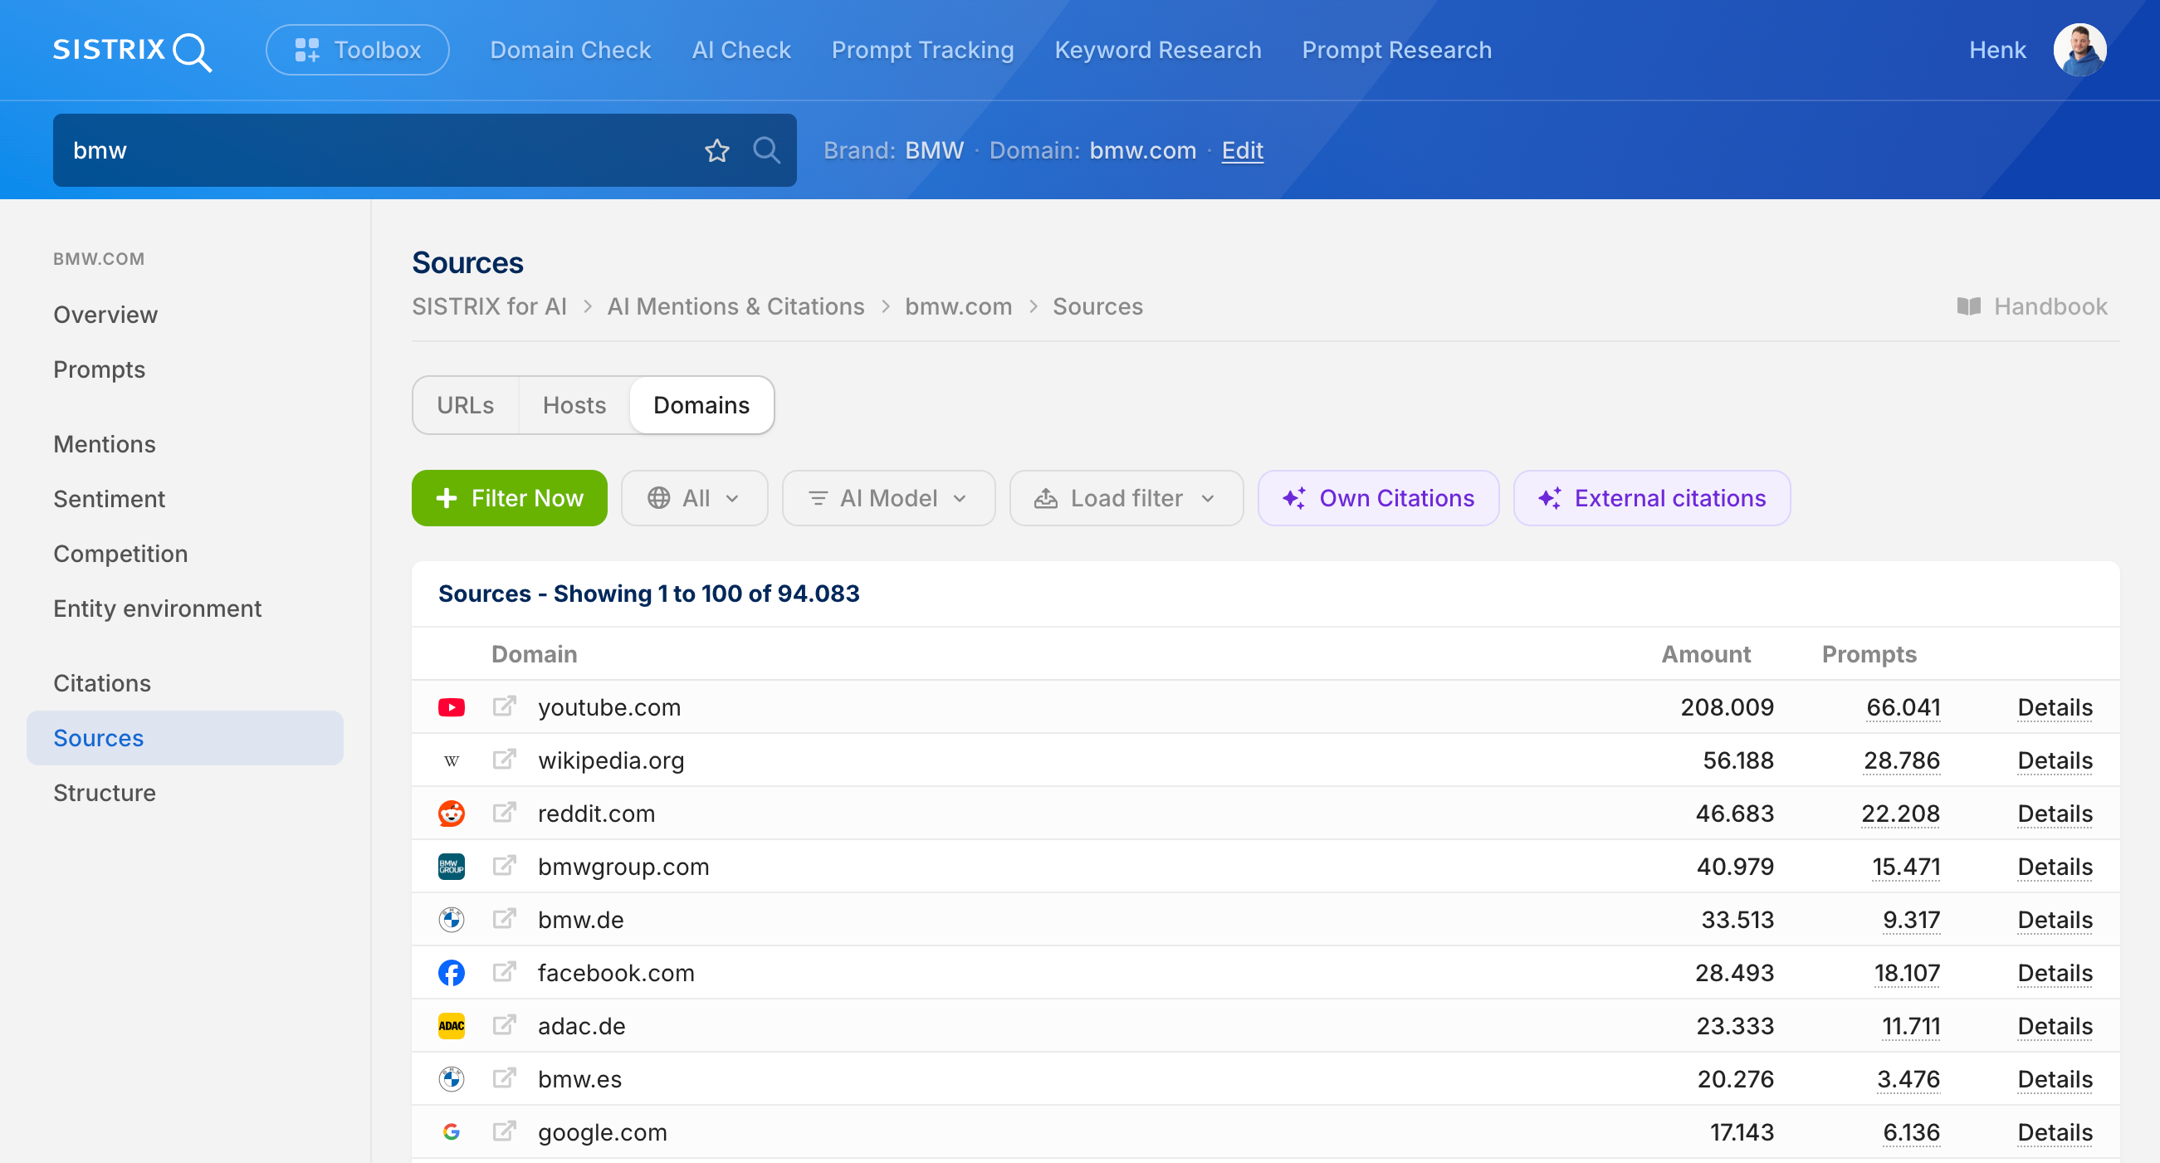
Task: Go to Citations in sidebar
Action: coord(101,683)
